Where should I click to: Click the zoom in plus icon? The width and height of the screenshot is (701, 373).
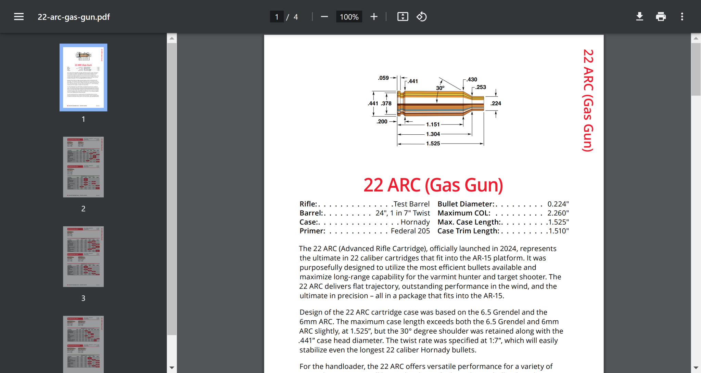coord(374,17)
